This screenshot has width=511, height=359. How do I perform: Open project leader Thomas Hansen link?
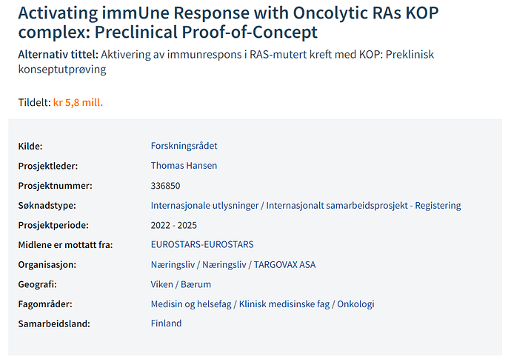(184, 166)
